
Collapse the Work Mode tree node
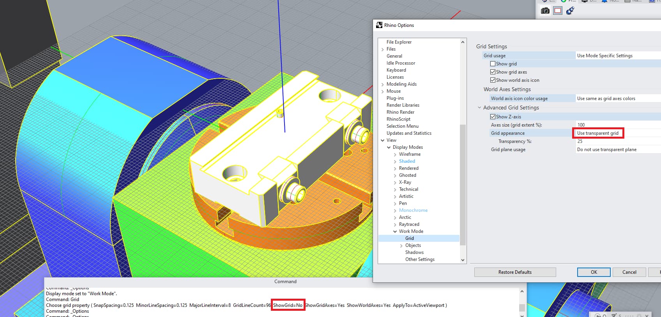(395, 231)
